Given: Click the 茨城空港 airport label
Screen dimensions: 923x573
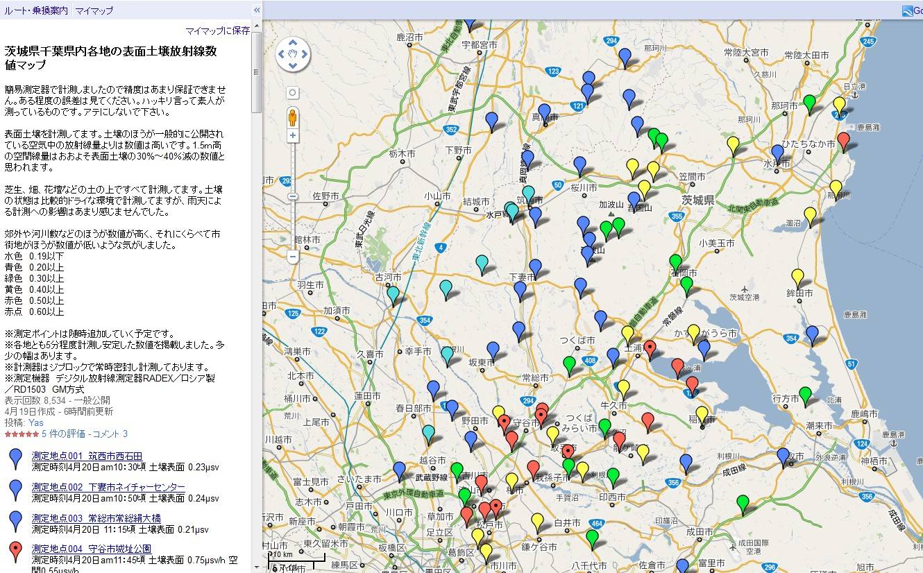Looking at the screenshot, I should pos(745,297).
